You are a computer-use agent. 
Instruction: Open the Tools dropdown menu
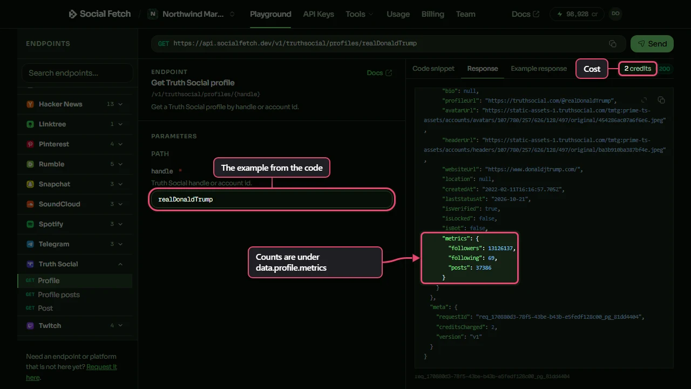pos(359,14)
